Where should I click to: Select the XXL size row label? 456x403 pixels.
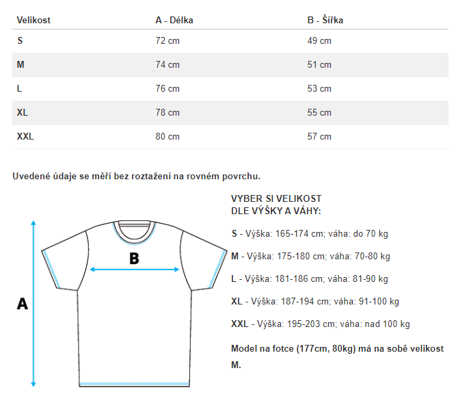point(25,136)
